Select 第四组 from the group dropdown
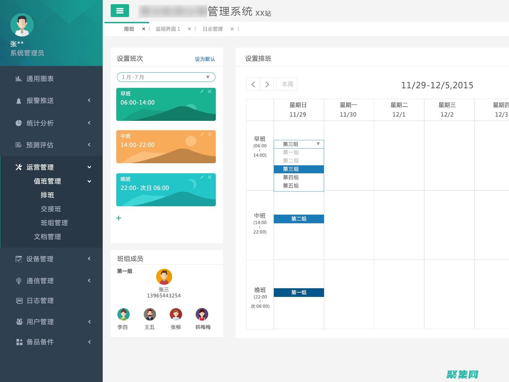 click(x=291, y=177)
